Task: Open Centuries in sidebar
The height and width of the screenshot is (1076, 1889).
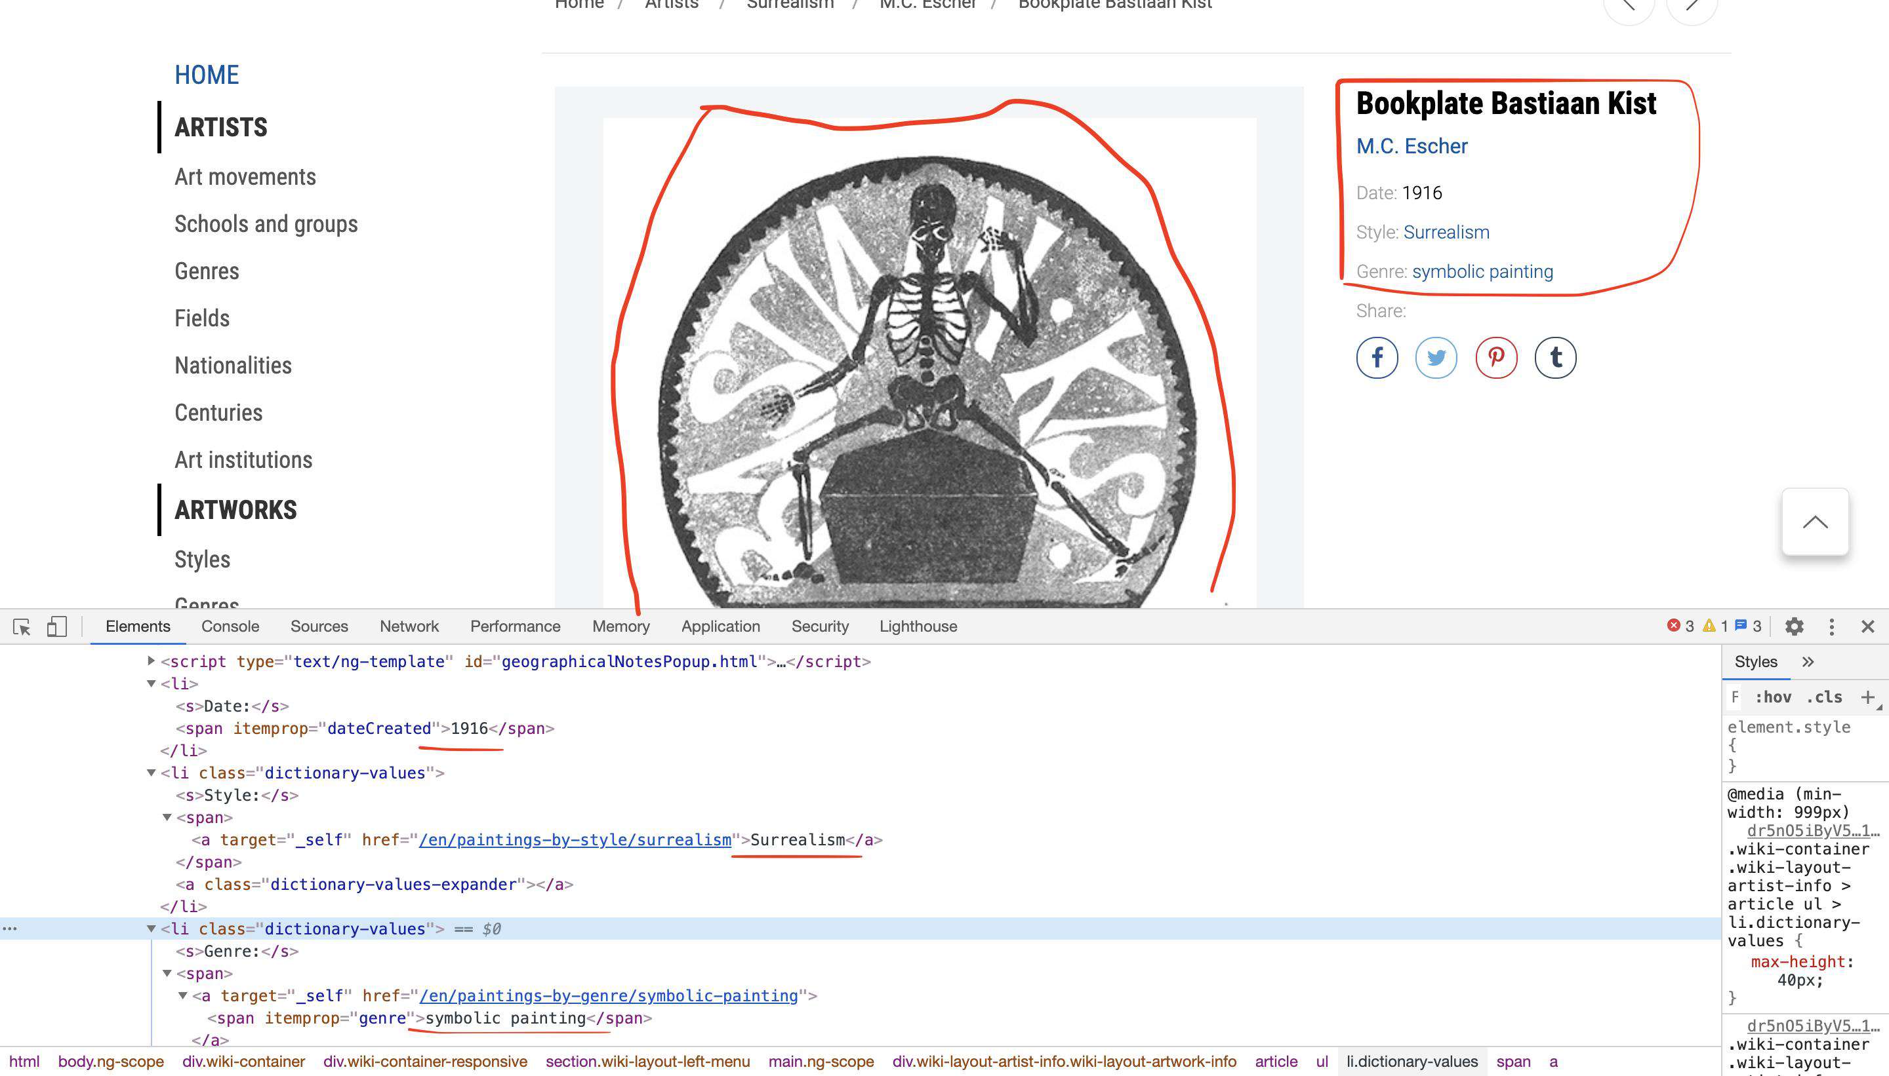Action: pos(218,413)
